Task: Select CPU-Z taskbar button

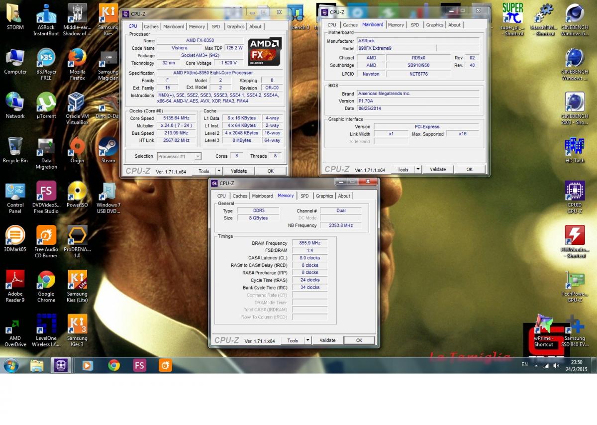Action: pos(61,366)
